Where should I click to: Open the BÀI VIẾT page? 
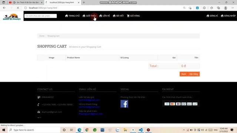pyautogui.click(x=118, y=16)
